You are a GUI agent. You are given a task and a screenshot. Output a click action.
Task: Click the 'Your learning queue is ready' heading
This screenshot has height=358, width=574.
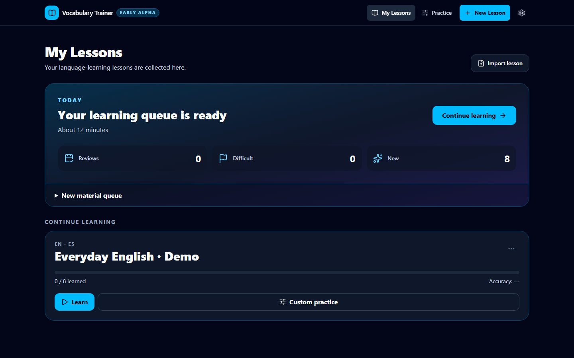142,115
